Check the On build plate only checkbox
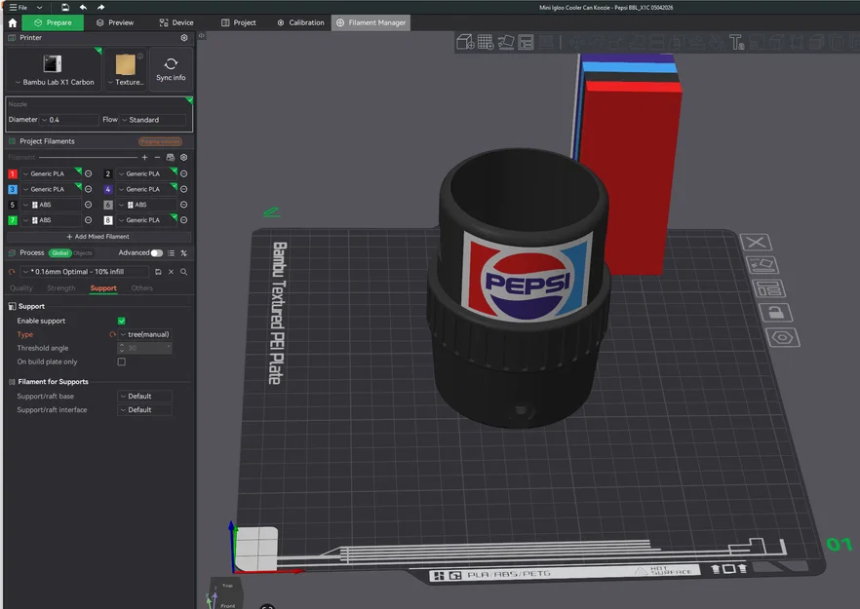This screenshot has height=609, width=860. coord(121,362)
